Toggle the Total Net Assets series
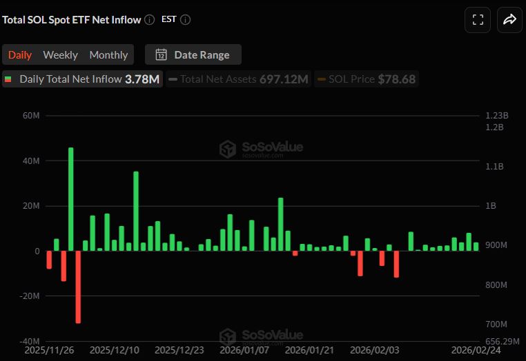This screenshot has height=361, width=526. click(x=237, y=79)
